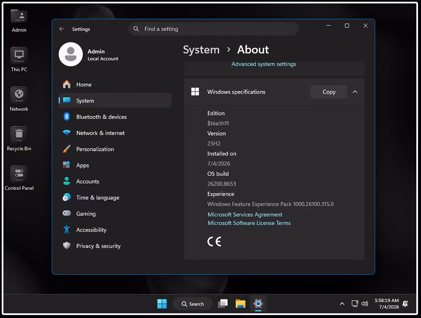Select the version value 25H2

(x=214, y=144)
